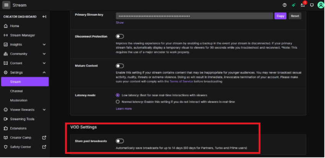Open Stream Manager from sidebar
Screen dimensions: 325x158
tap(22, 35)
